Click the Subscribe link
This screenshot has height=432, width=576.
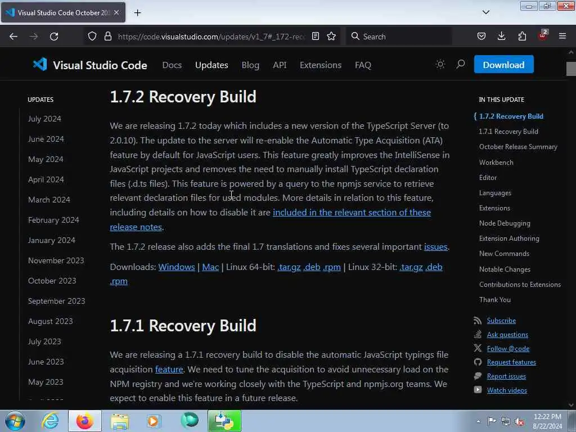coord(501,321)
